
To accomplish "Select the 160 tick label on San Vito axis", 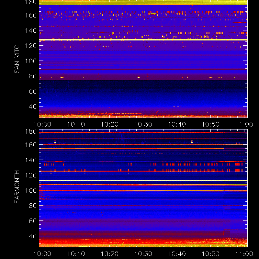I will 31,15.
